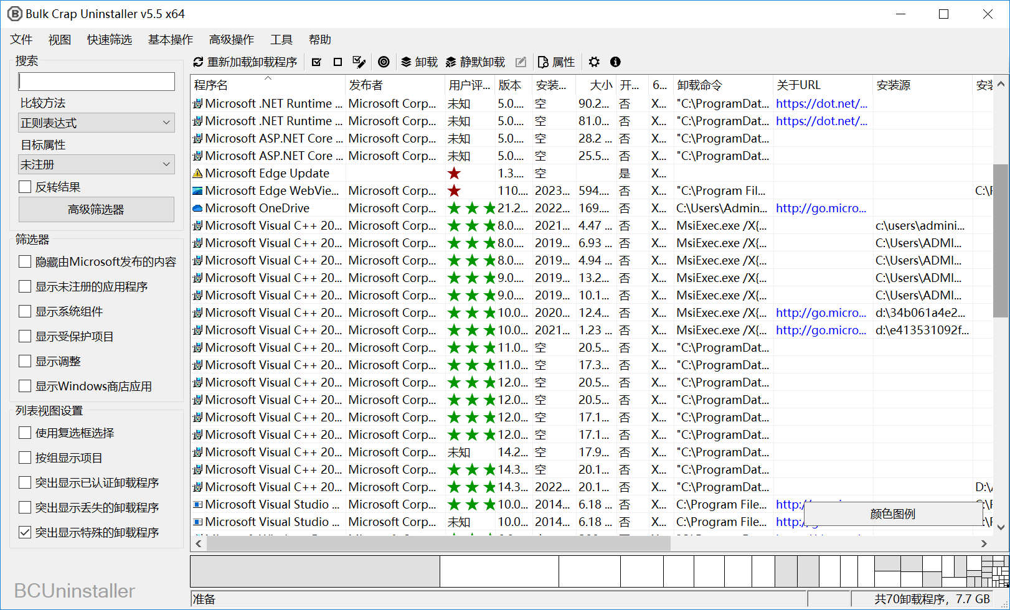1010x610 pixels.
Task: Click the modify/edit pencil toolbar icon
Action: pyautogui.click(x=521, y=62)
